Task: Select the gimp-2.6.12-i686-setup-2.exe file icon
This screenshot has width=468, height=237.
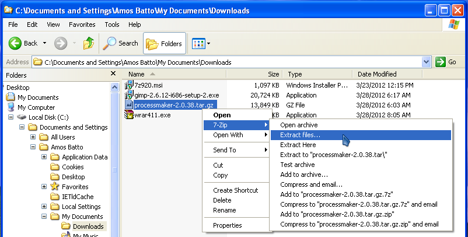Action: [x=129, y=95]
